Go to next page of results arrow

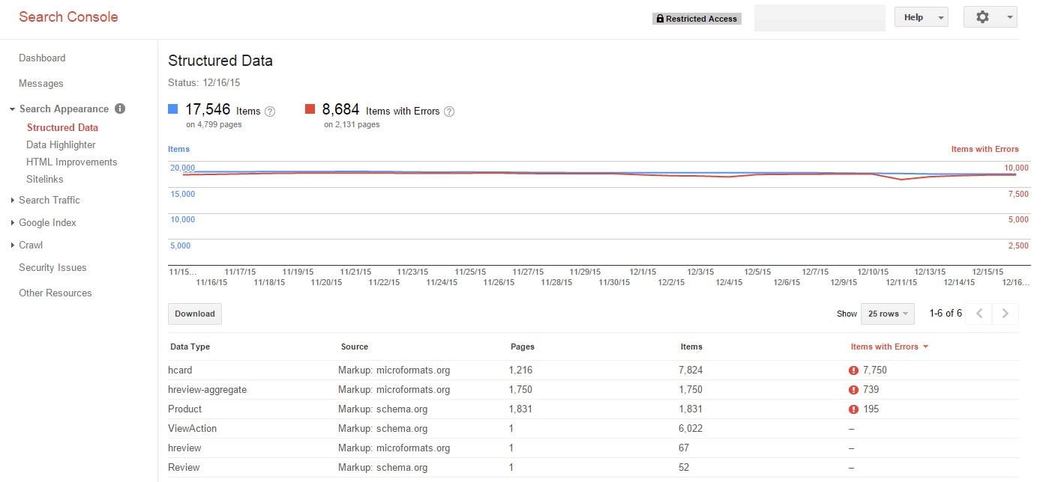coord(1006,314)
